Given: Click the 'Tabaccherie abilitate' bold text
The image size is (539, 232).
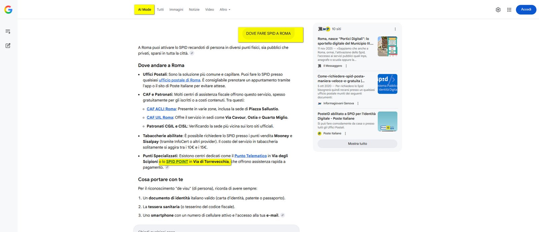Looking at the screenshot, I should 163,136.
